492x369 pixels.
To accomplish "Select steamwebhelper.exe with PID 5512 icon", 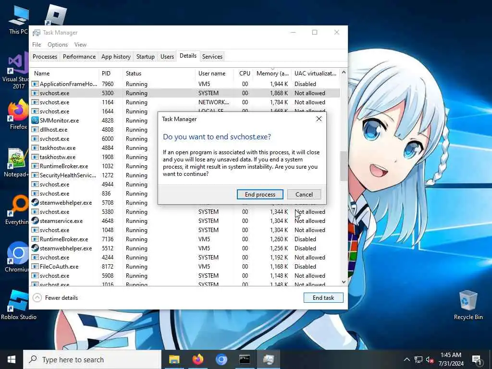I will (35, 248).
